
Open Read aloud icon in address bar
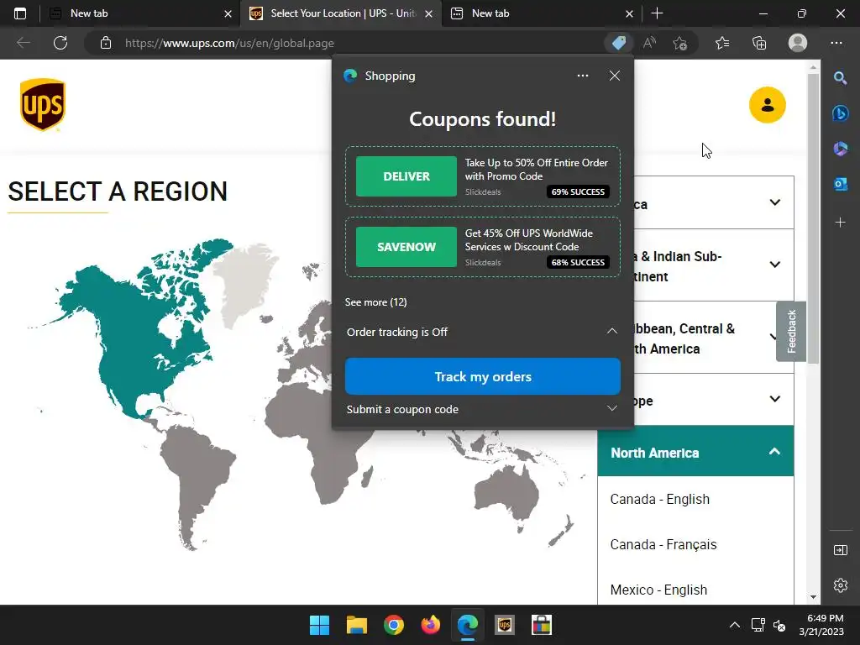[649, 43]
